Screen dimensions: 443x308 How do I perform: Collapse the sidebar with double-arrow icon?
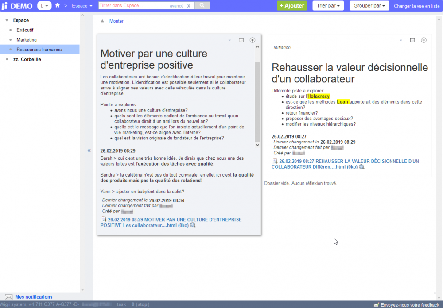coord(89,150)
